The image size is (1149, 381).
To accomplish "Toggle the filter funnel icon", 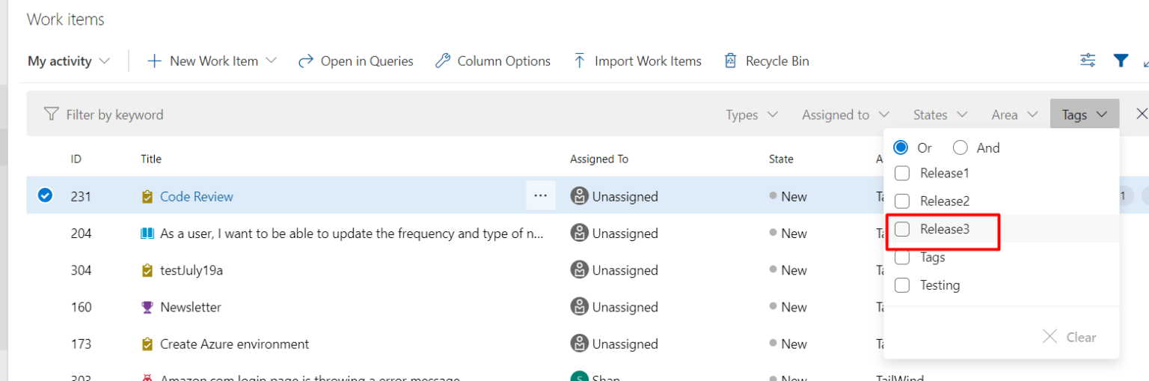I will (1120, 61).
